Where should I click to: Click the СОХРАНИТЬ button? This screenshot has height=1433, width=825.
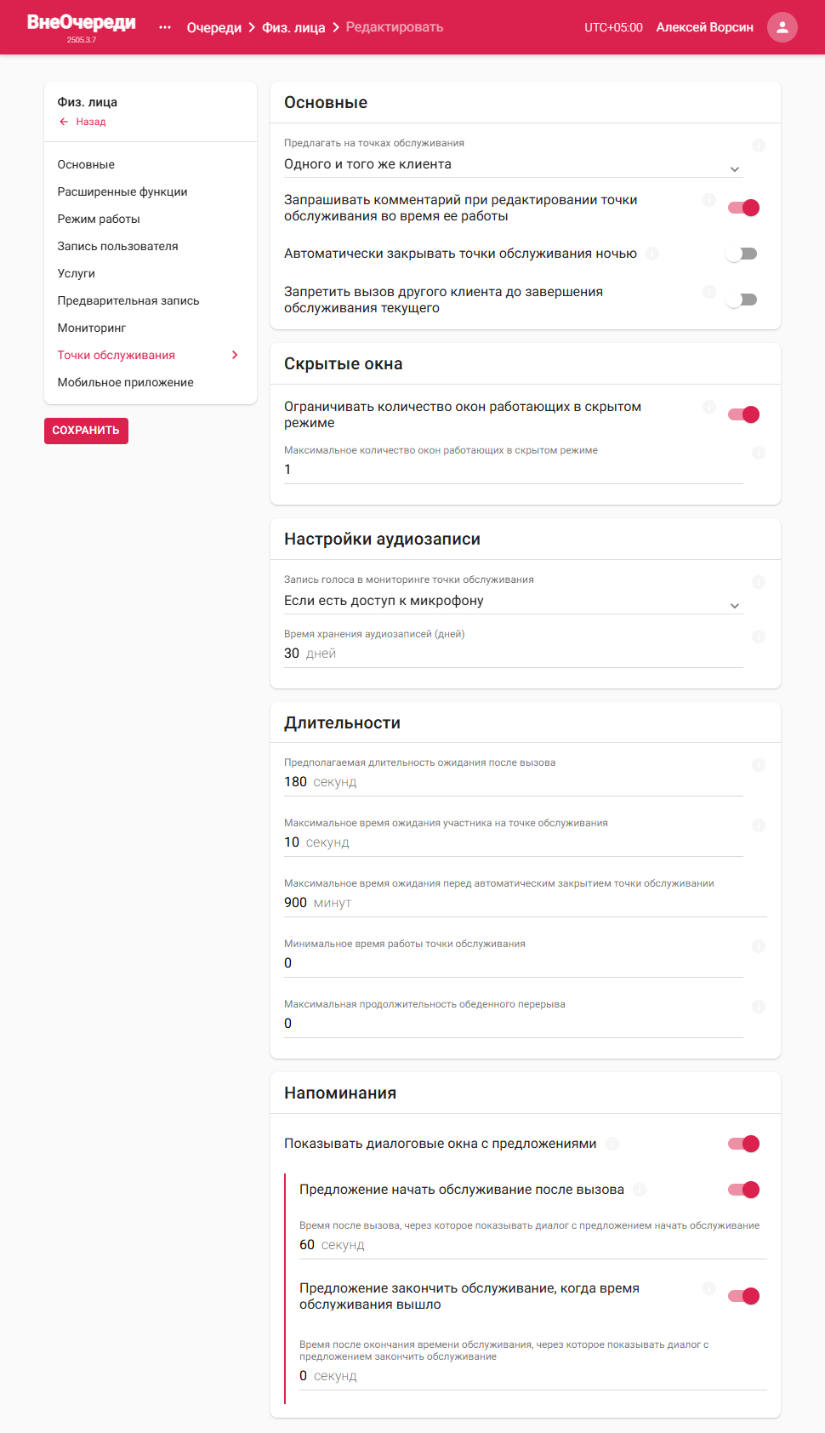[x=86, y=431]
